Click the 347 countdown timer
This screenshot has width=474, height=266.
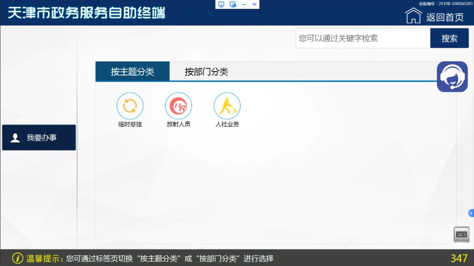point(459,258)
